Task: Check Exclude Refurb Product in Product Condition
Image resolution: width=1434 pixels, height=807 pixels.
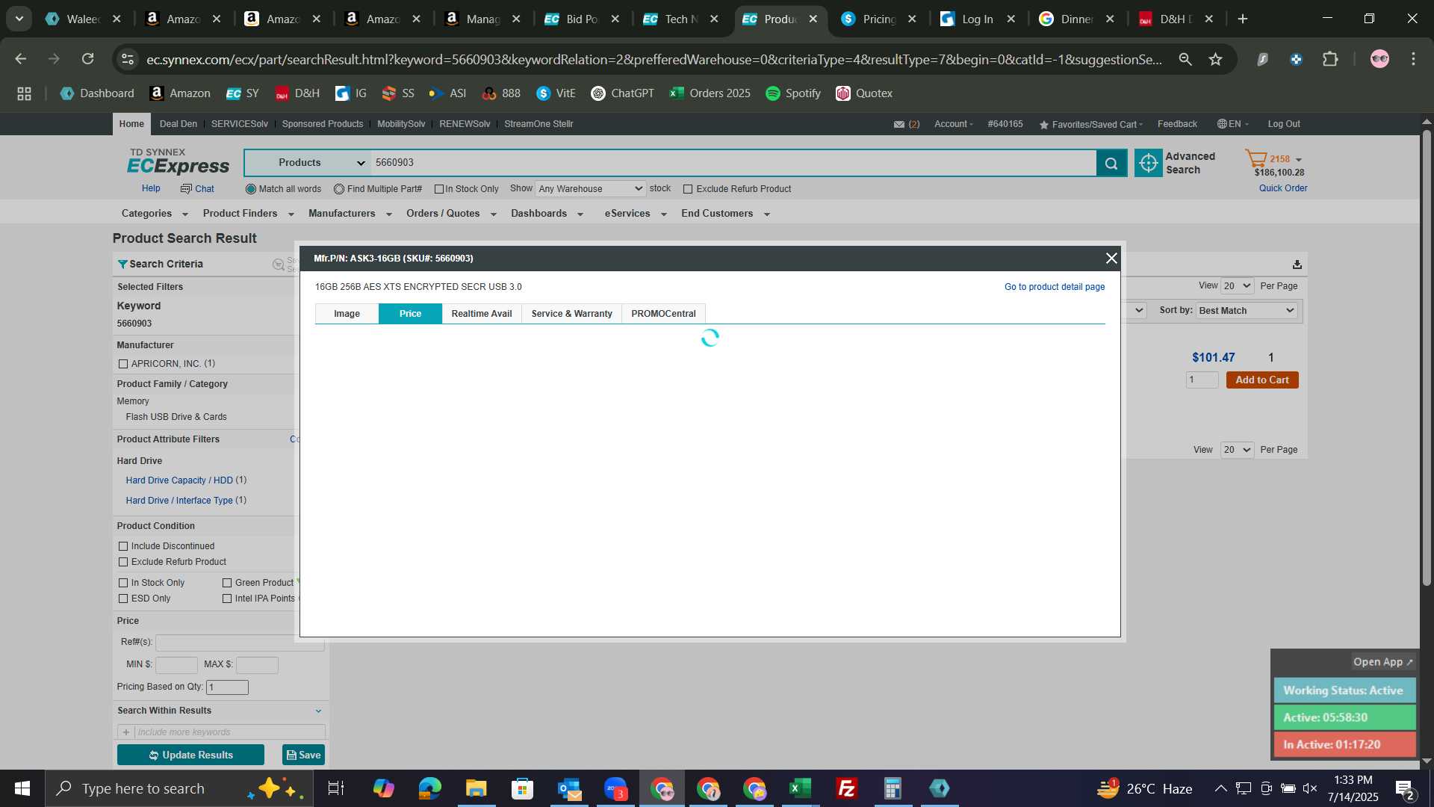Action: 123,562
